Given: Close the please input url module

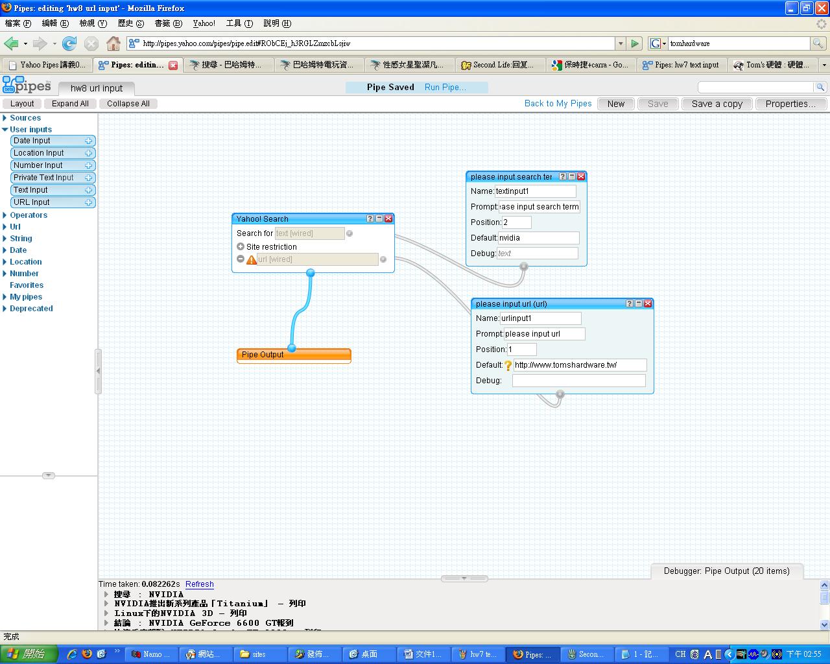Looking at the screenshot, I should (648, 303).
